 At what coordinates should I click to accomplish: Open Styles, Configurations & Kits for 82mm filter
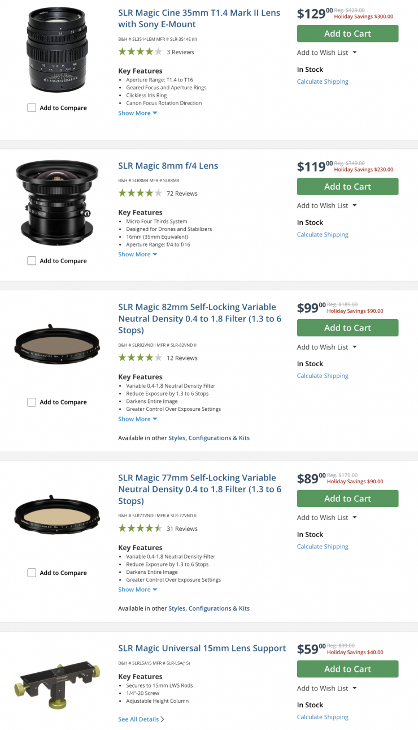tap(209, 438)
